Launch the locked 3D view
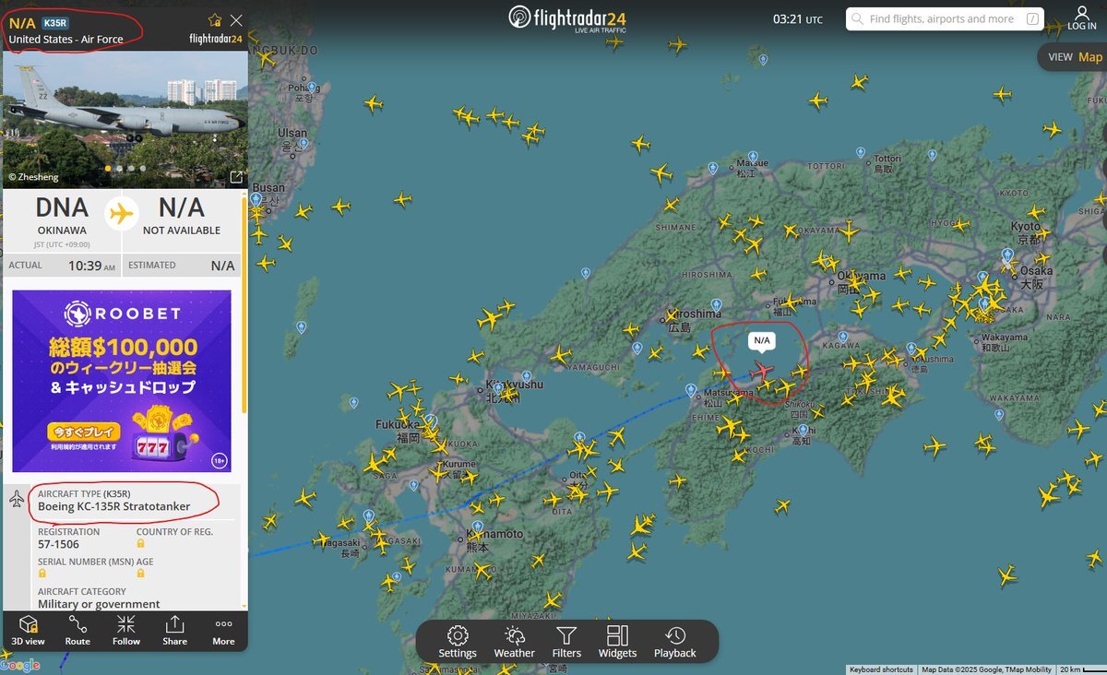Screen dimensions: 1107x675 coord(28,630)
